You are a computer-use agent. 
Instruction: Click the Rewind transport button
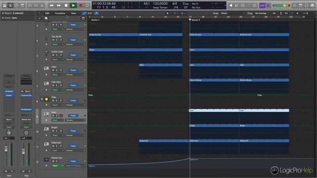coord(52,5)
